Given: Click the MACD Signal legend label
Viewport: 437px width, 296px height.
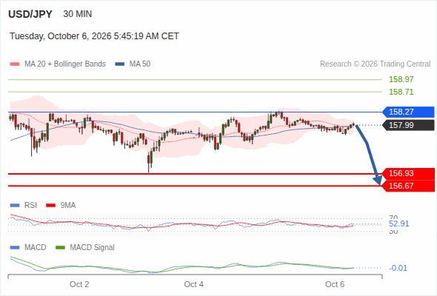Looking at the screenshot, I should tap(92, 248).
